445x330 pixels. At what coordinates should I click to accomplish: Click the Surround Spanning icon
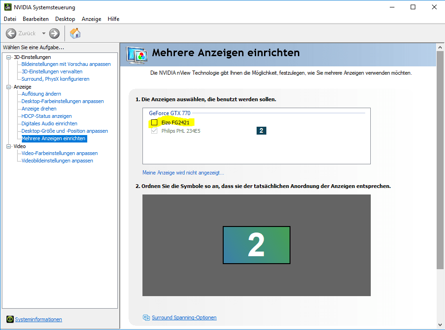[x=146, y=317]
